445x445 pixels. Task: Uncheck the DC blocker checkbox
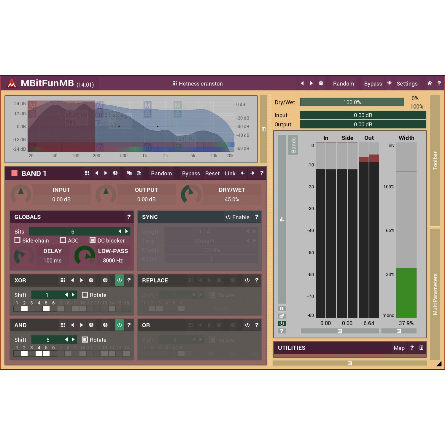click(x=93, y=240)
